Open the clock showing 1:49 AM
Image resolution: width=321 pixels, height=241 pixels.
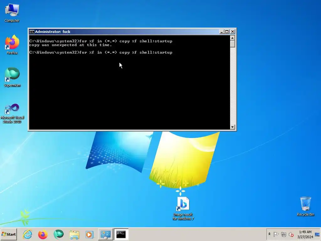(305, 234)
